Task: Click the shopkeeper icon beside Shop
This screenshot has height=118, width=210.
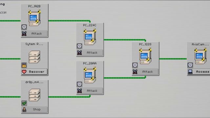Action: click(x=24, y=110)
